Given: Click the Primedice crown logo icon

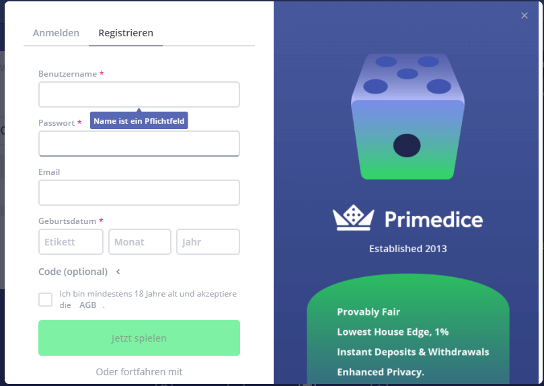Looking at the screenshot, I should coord(353,218).
